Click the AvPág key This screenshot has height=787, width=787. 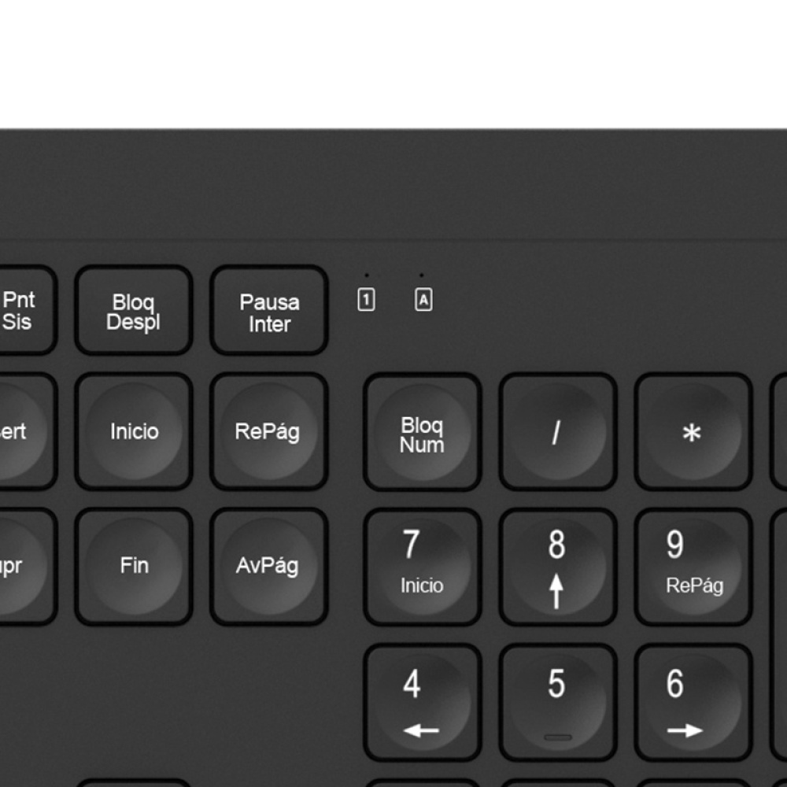point(269,567)
